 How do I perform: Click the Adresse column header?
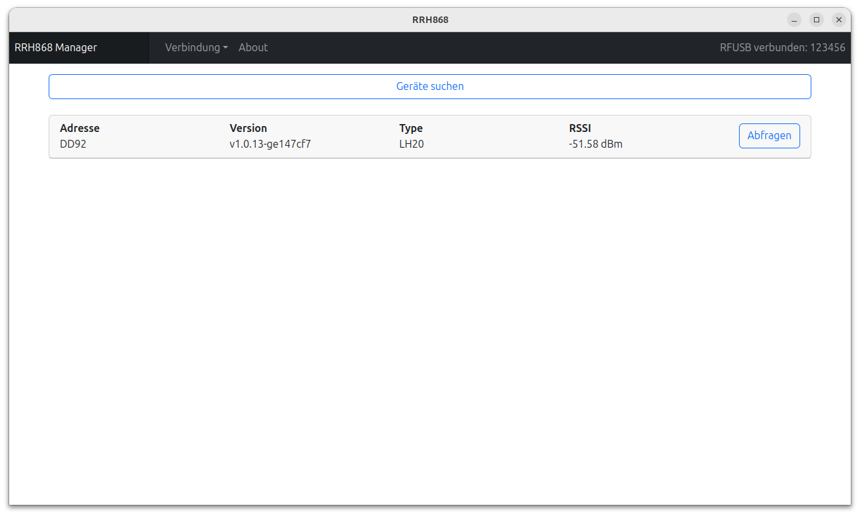pyautogui.click(x=80, y=128)
